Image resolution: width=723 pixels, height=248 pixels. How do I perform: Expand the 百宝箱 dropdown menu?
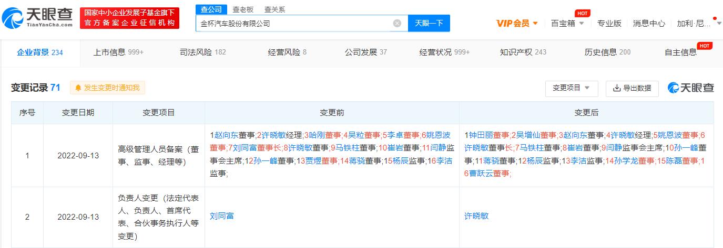tap(568, 24)
